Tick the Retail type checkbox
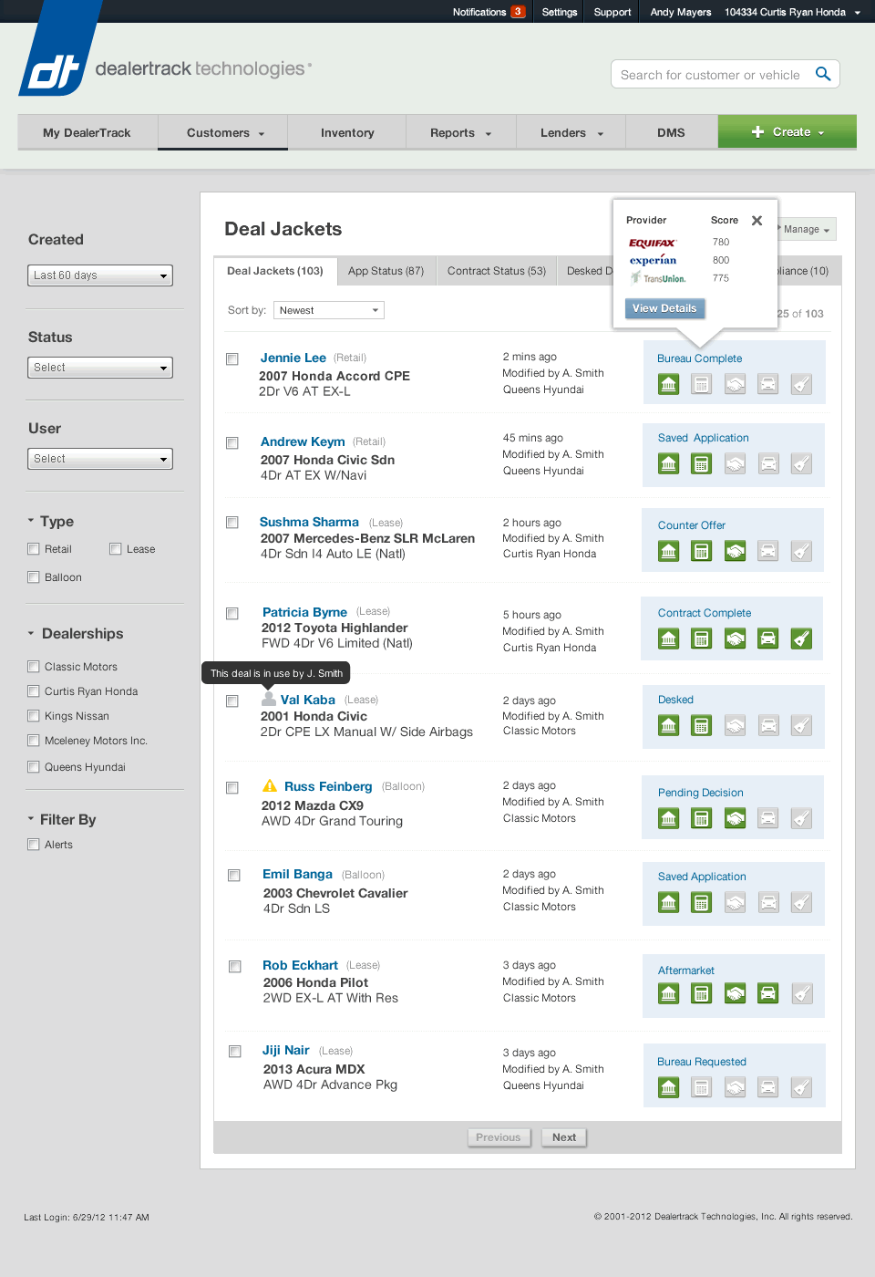This screenshot has width=875, height=1277. (34, 549)
